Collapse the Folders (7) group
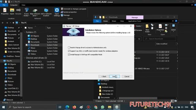The height and width of the screenshot is (110, 196). coord(24,32)
